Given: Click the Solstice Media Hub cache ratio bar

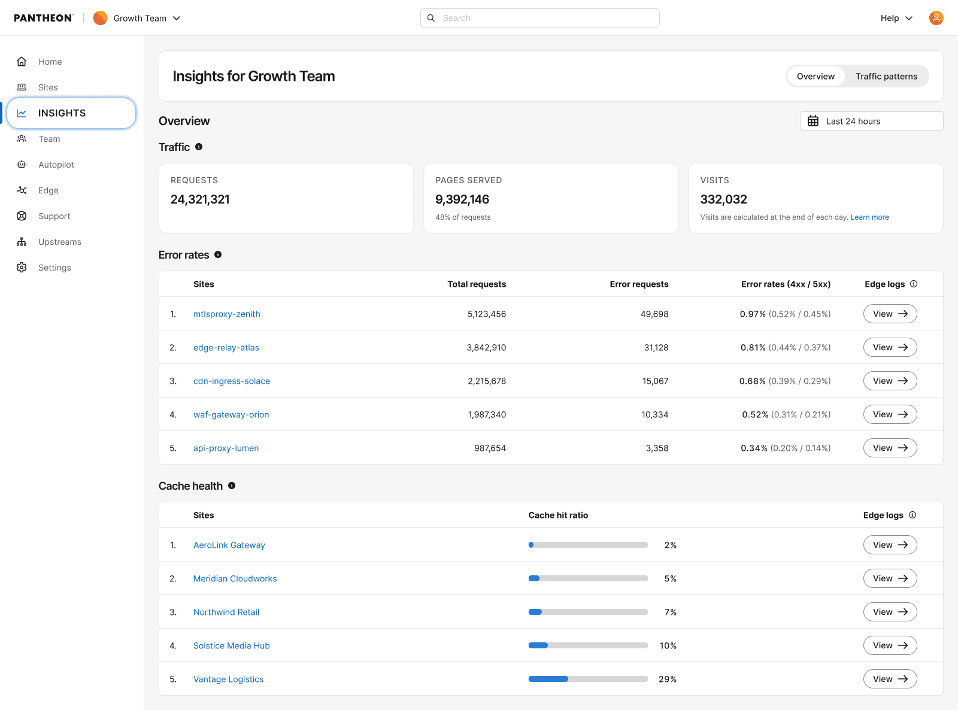Looking at the screenshot, I should [588, 645].
